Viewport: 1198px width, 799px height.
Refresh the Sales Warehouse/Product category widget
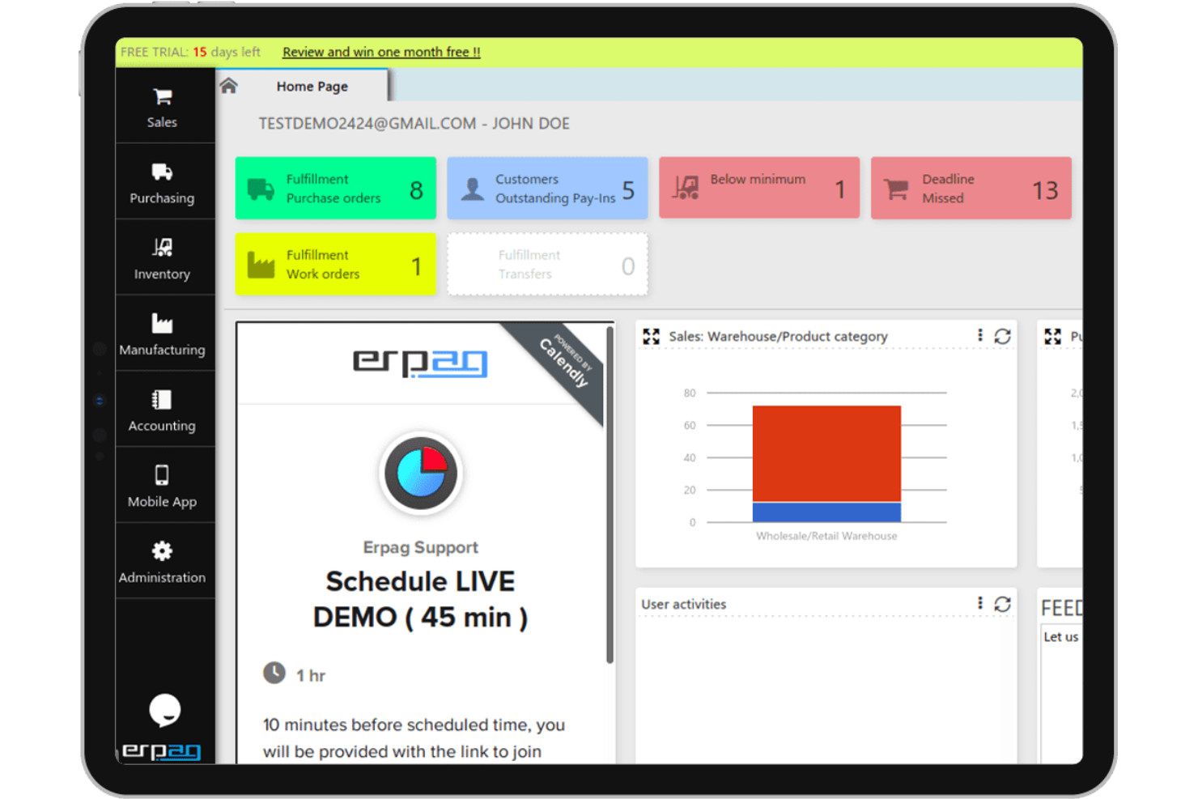click(1003, 336)
